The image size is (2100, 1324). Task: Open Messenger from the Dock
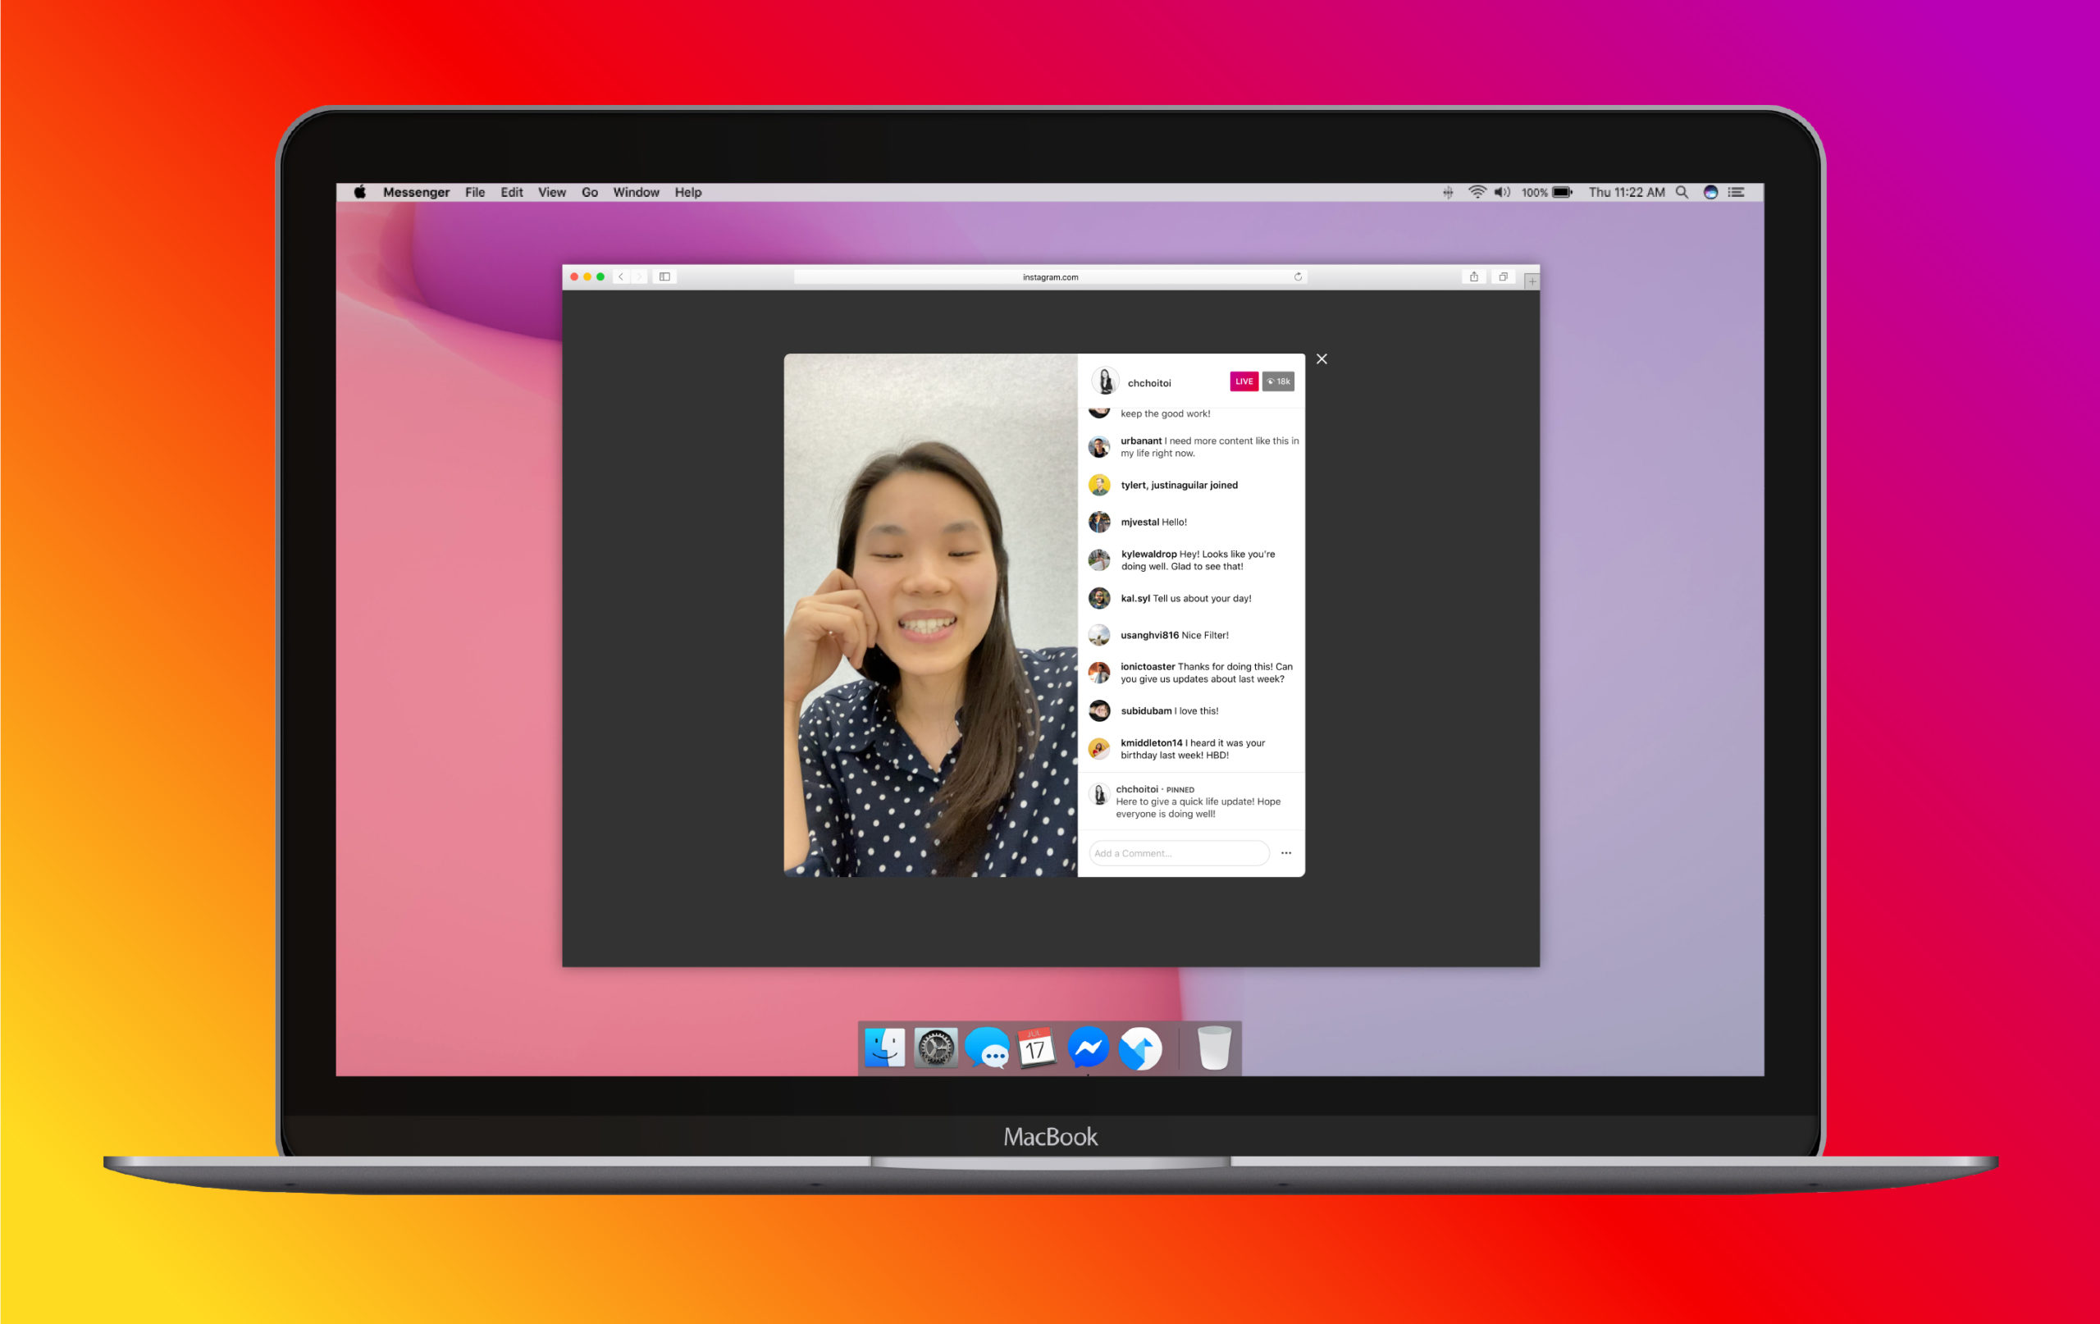tap(1088, 1049)
